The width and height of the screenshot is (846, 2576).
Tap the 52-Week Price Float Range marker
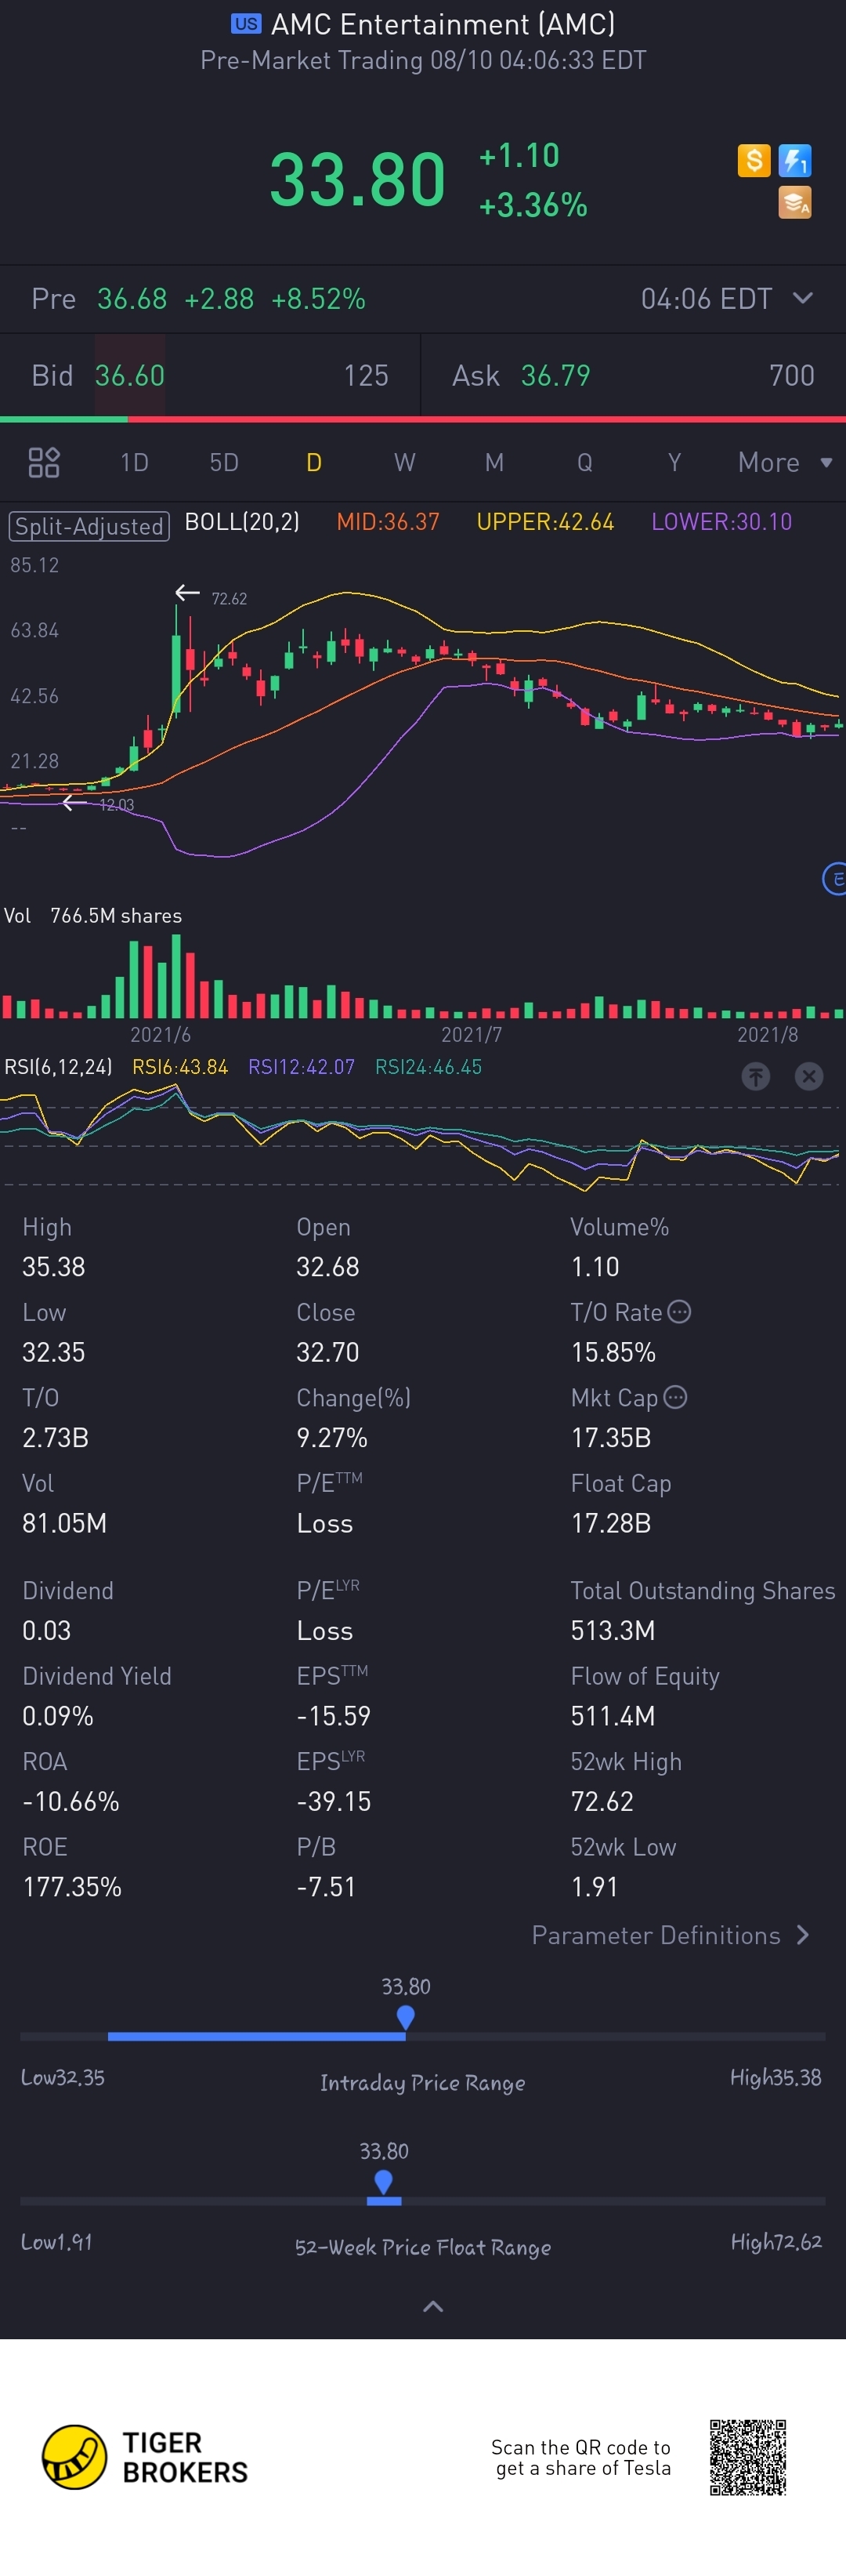384,2182
